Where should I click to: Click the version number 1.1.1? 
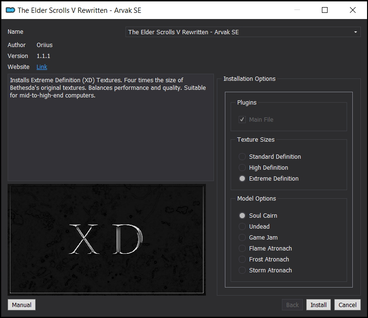(43, 56)
